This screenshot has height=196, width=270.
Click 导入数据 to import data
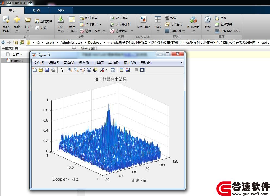(x=60, y=24)
